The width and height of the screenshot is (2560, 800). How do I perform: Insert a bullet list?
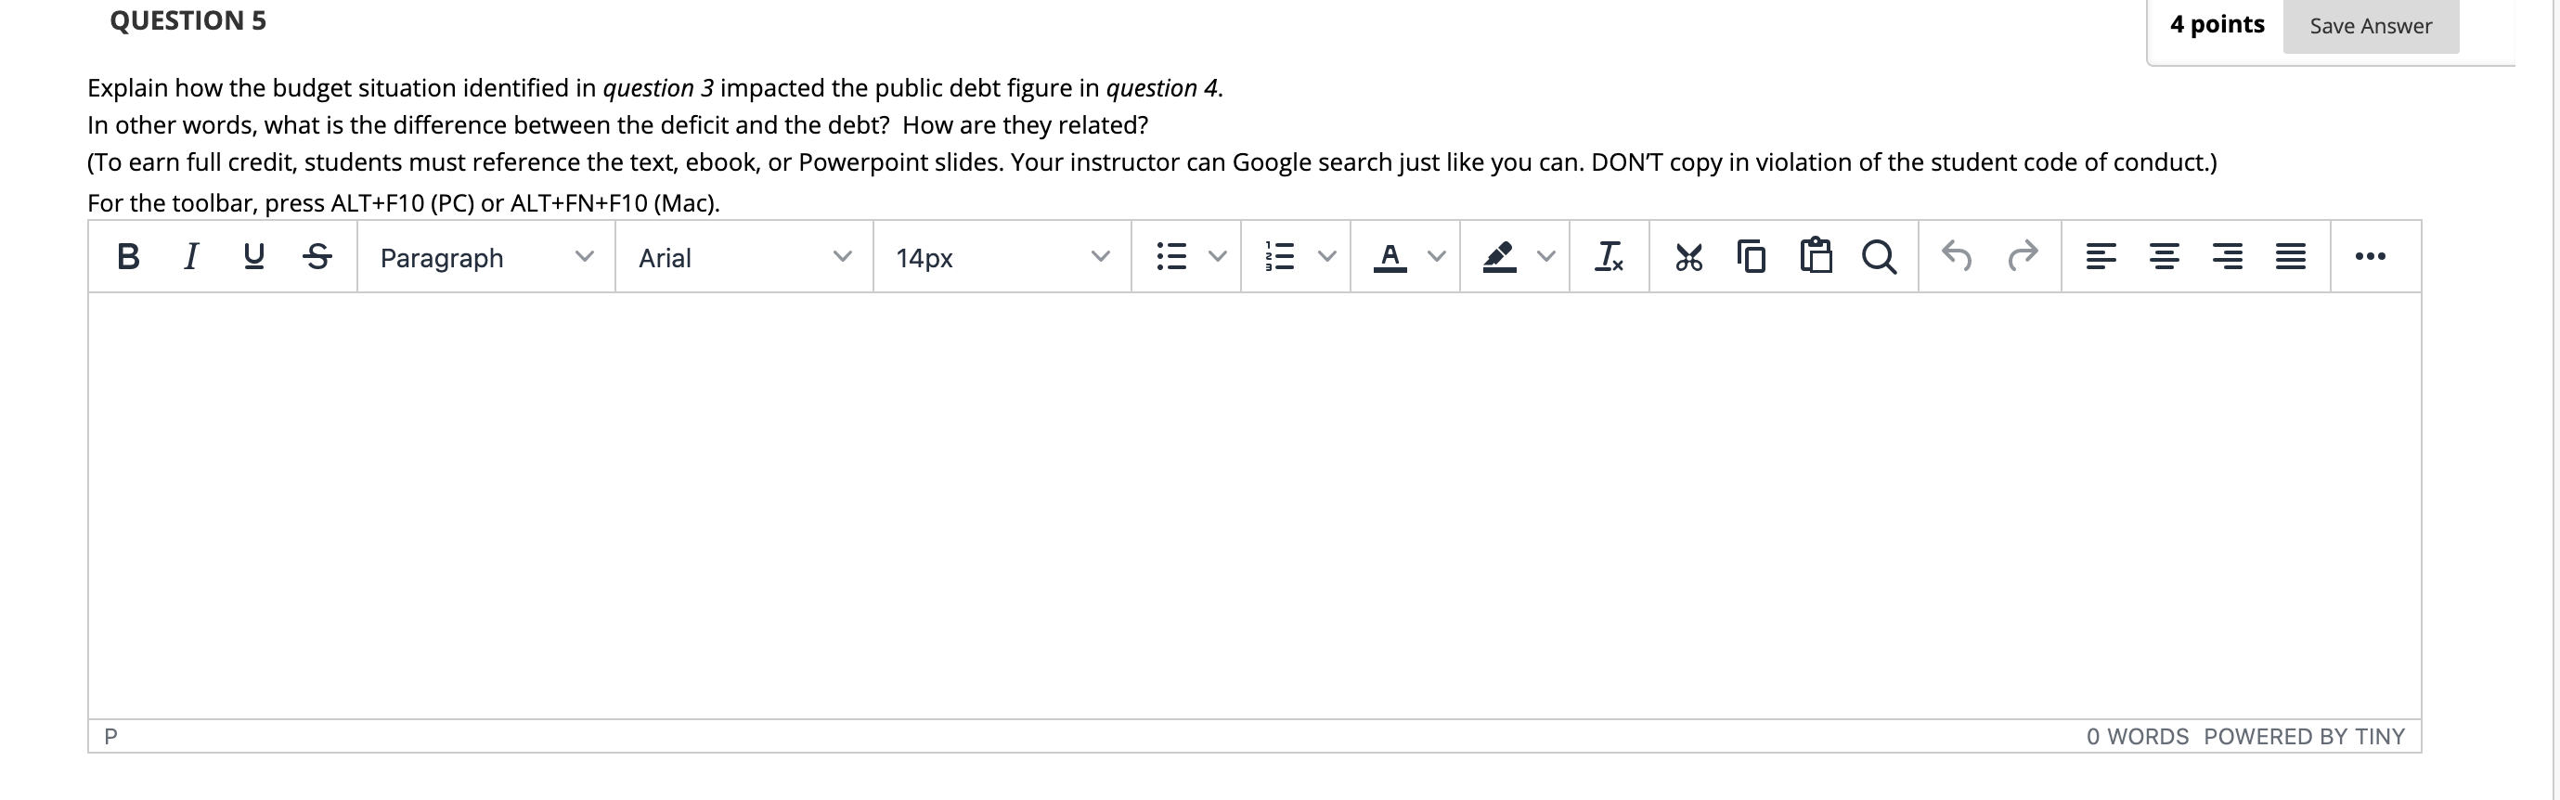[1171, 256]
